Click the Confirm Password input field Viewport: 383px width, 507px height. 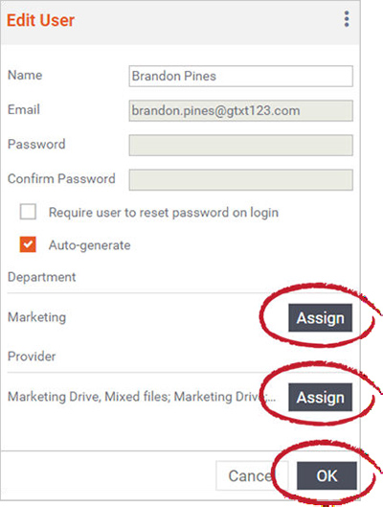tap(241, 180)
